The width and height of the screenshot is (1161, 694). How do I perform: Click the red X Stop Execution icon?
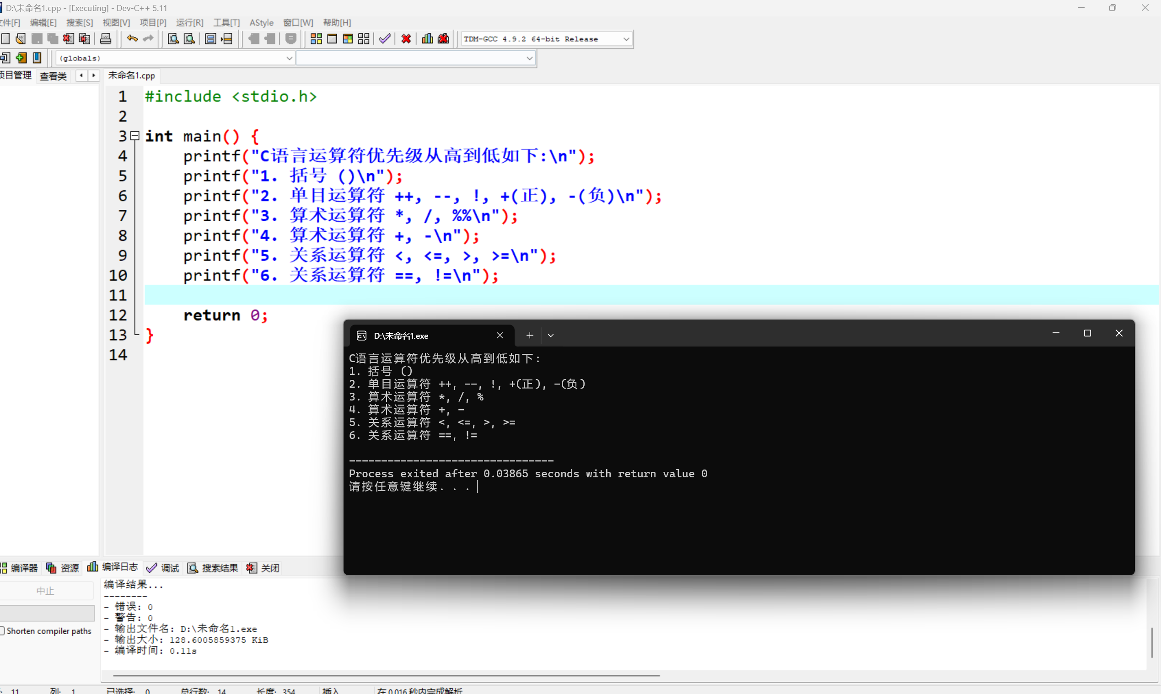(x=406, y=39)
